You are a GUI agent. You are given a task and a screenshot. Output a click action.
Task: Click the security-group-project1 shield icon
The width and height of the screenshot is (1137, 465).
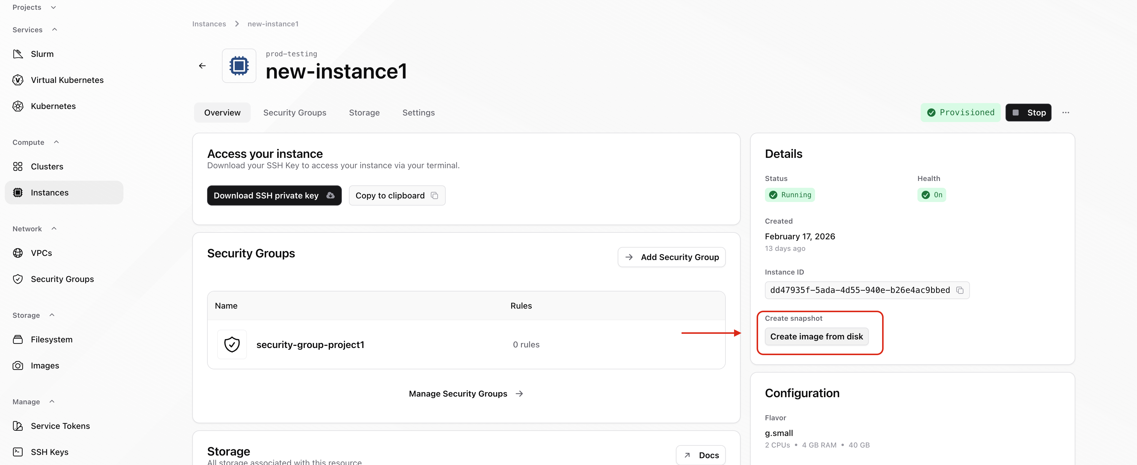[x=232, y=344]
